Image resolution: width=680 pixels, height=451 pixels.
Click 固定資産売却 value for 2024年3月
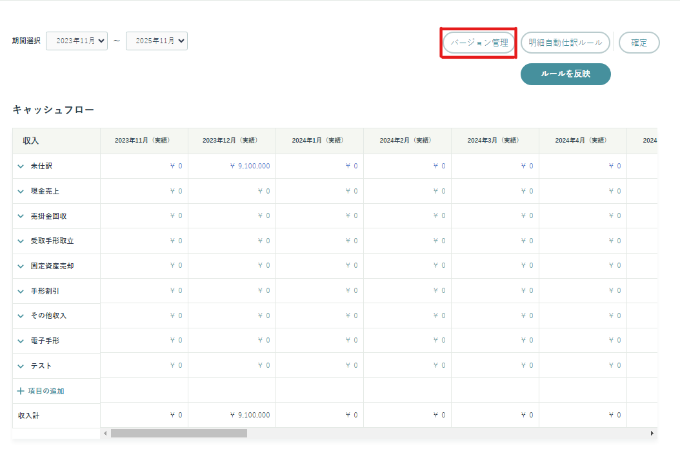[527, 266]
